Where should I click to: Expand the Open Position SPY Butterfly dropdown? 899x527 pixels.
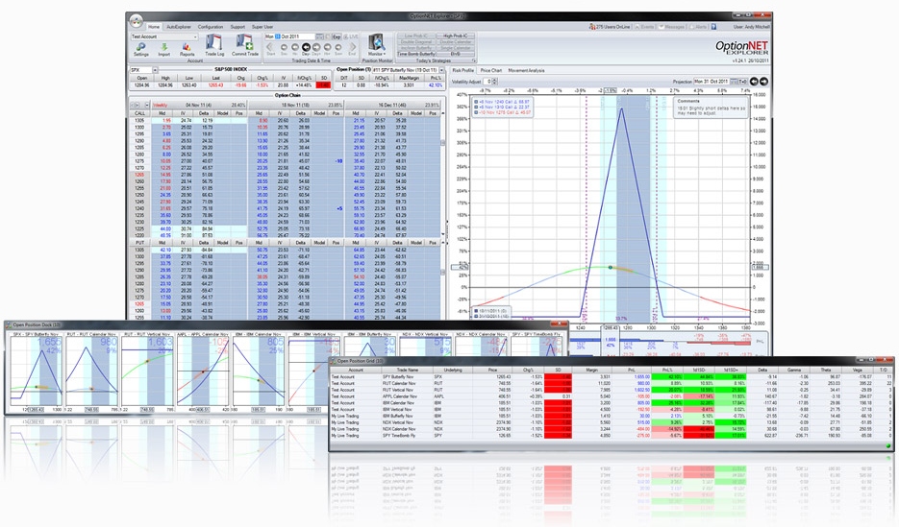click(x=441, y=70)
